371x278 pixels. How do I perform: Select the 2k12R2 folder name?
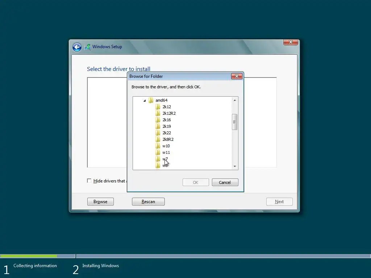169,113
